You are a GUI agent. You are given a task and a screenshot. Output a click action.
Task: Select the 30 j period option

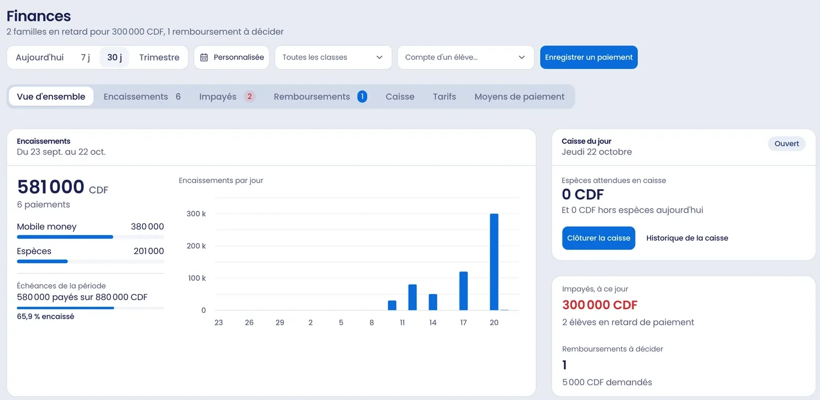click(114, 57)
